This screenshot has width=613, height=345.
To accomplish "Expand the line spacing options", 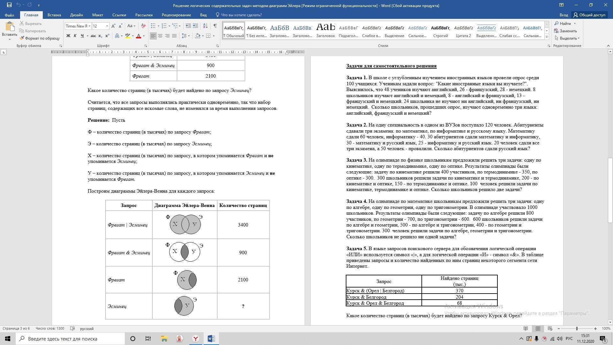I will (x=189, y=36).
